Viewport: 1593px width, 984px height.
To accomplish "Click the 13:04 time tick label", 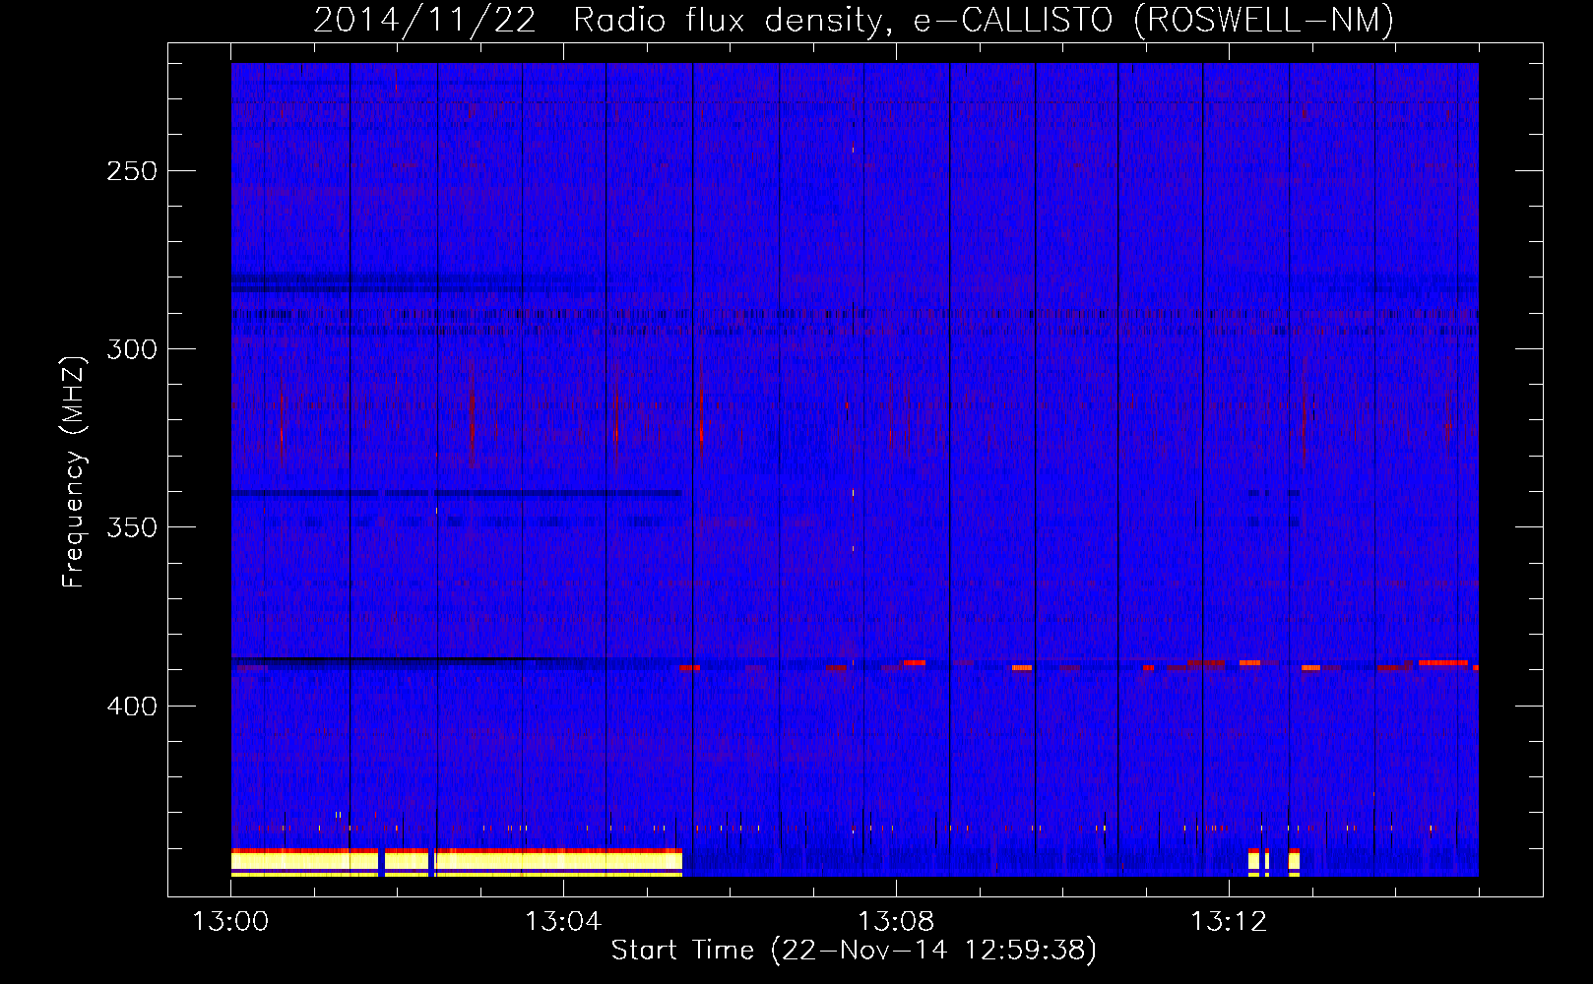I will click(563, 922).
